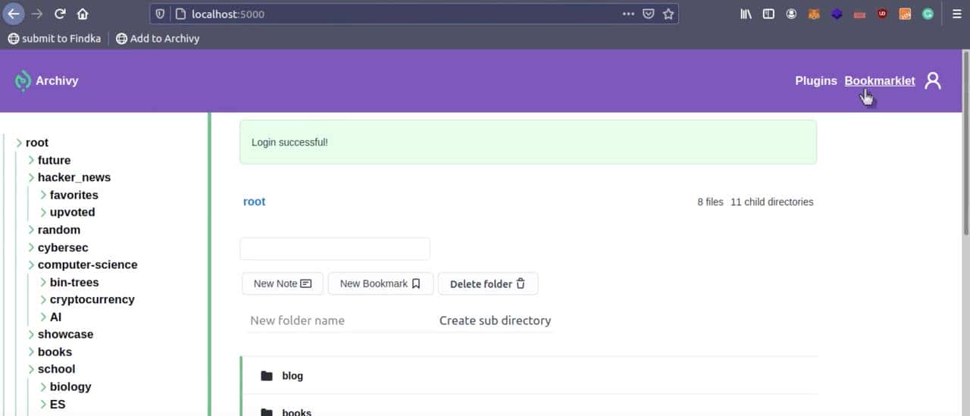Reload the page with refresh icon

tap(60, 14)
